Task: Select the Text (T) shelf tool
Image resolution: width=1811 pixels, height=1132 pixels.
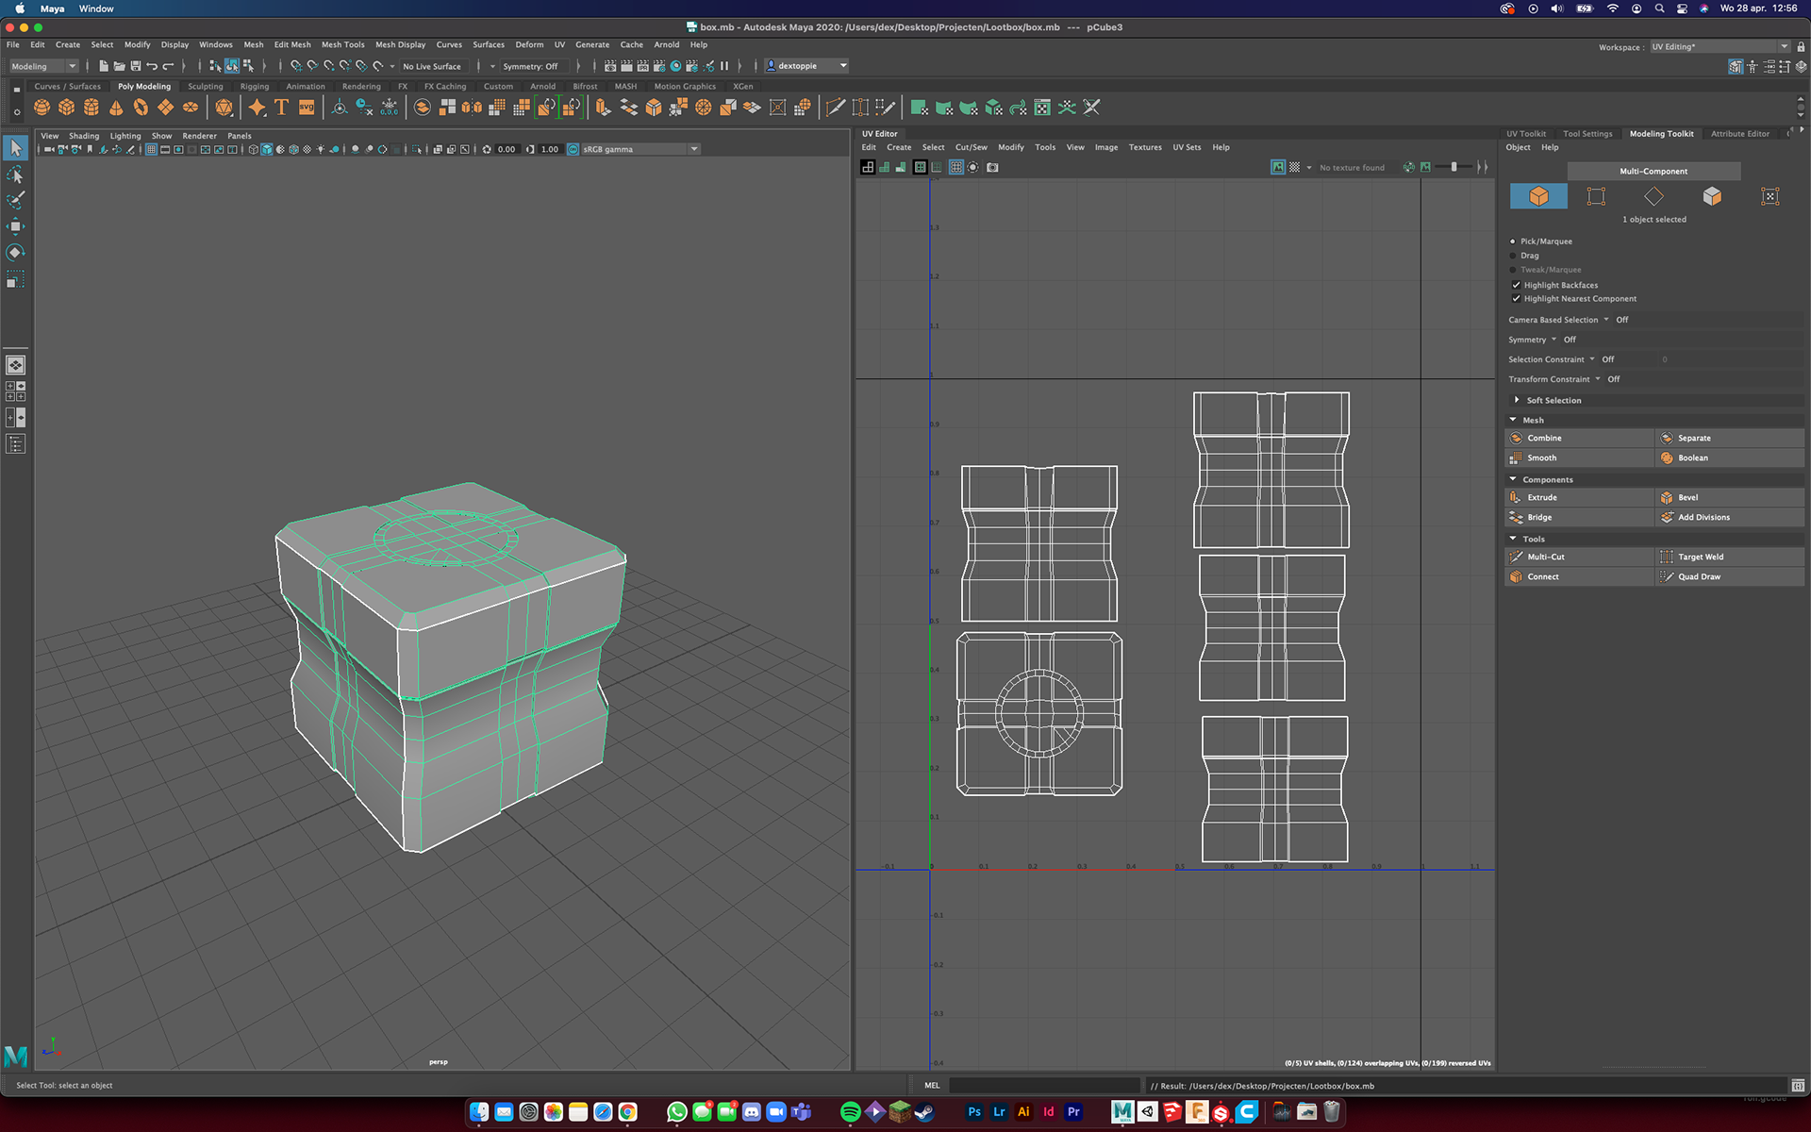Action: pyautogui.click(x=281, y=108)
